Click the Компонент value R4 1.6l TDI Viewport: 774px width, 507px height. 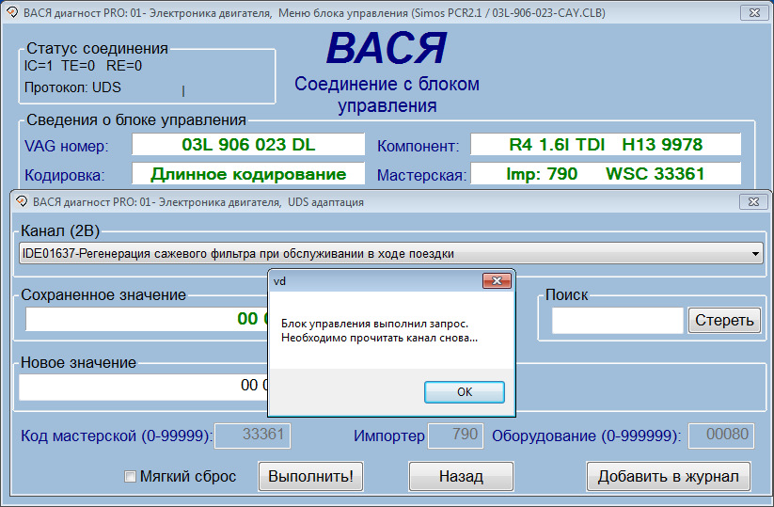(606, 145)
